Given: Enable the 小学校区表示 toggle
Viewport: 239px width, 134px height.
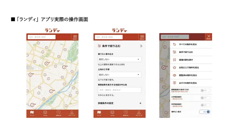Looking at the screenshot, I should click(x=205, y=98).
